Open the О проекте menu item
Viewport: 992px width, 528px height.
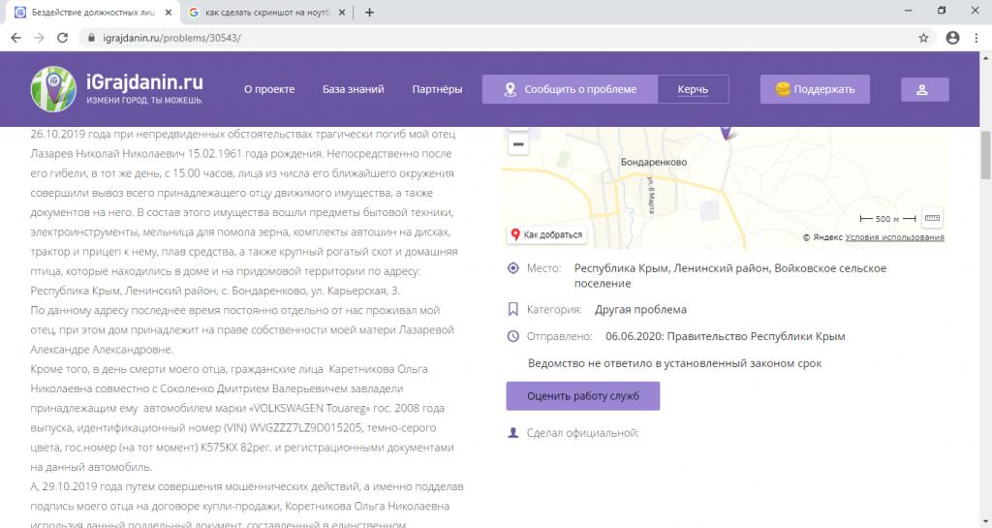click(x=269, y=89)
